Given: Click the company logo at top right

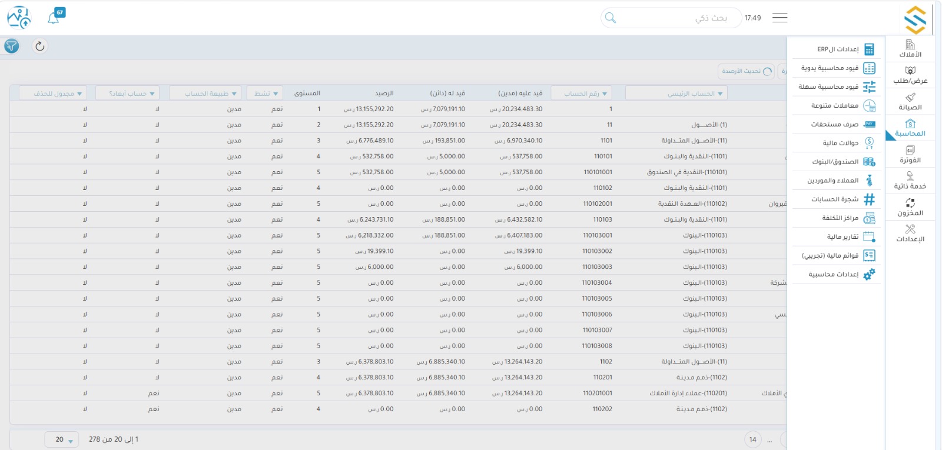Looking at the screenshot, I should (915, 20).
